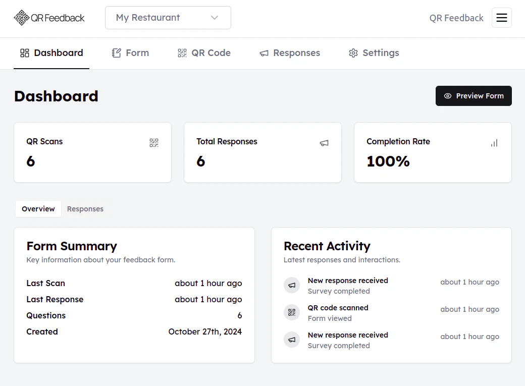Select the QR code icon on QR Scans card
525x386 pixels.
click(x=154, y=142)
